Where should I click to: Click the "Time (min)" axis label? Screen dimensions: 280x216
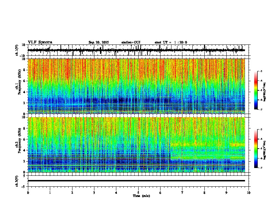(141, 196)
